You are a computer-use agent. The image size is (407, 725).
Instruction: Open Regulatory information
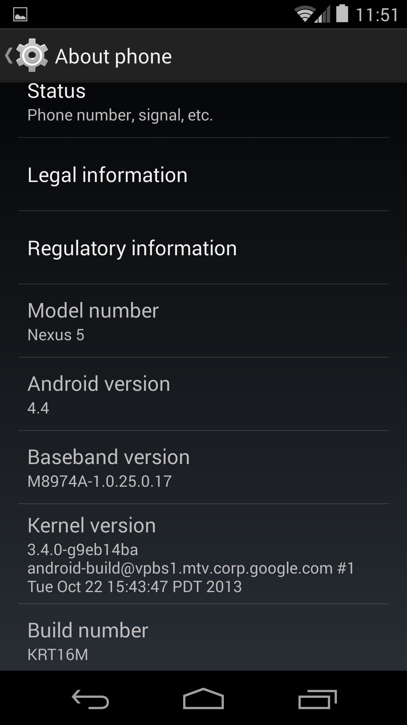[203, 248]
